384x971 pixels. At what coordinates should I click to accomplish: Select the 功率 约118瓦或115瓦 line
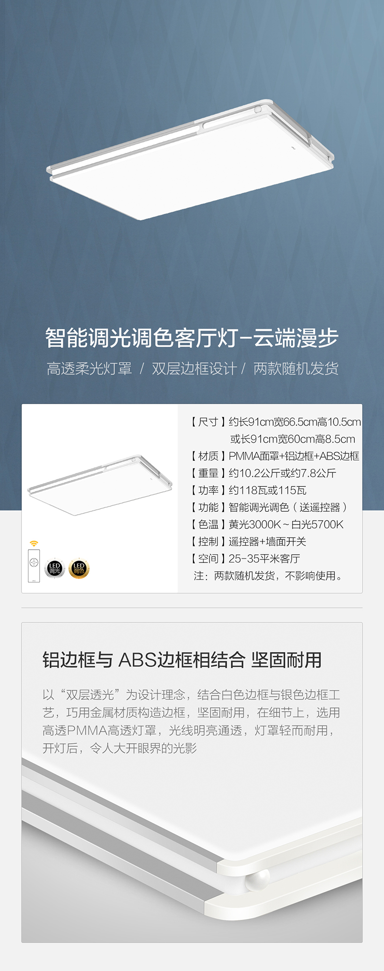(x=248, y=490)
